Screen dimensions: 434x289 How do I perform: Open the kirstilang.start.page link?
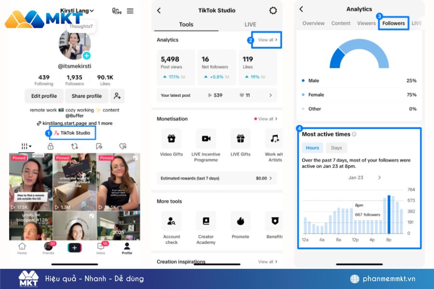point(74,123)
